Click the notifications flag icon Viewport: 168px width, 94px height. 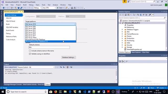(125, 2)
